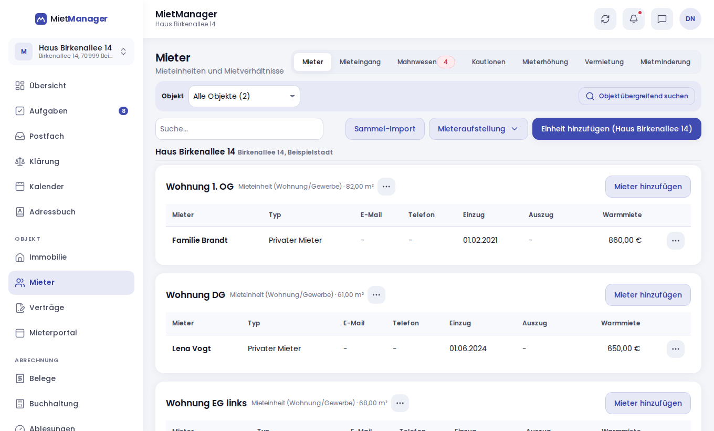714x431 pixels.
Task: Click the refresh sync icon in header
Action: pyautogui.click(x=605, y=19)
